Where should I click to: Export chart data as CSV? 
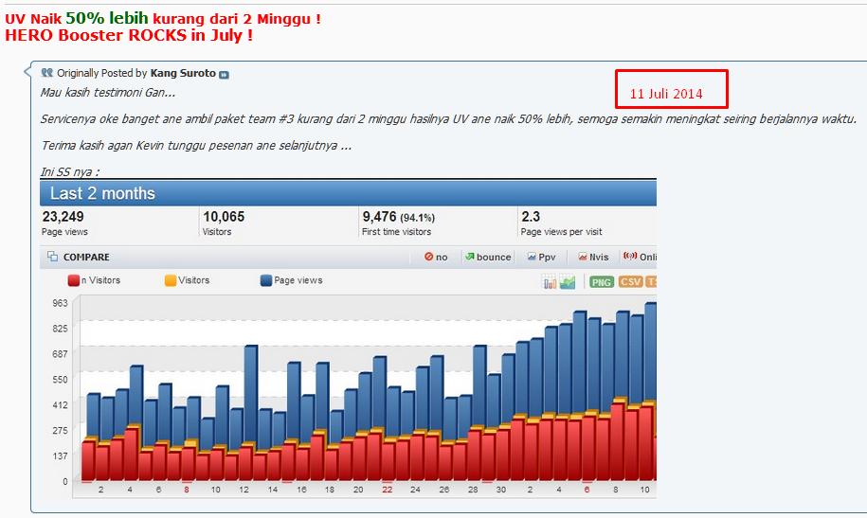pyautogui.click(x=630, y=282)
